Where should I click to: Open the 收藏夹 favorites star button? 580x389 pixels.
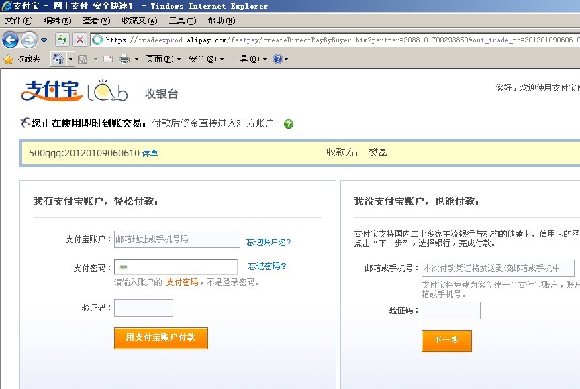coord(22,59)
